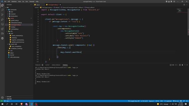Expand the Moderation folder
The image size is (189, 106).
pos(19,16)
